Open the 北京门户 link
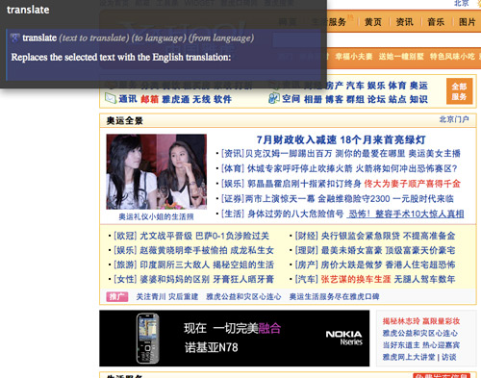The height and width of the screenshot is (378, 481). 454,119
